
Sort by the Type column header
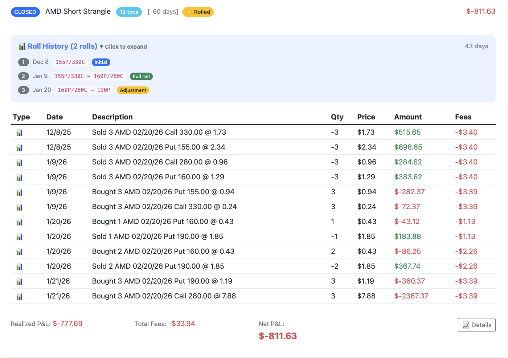(x=21, y=117)
